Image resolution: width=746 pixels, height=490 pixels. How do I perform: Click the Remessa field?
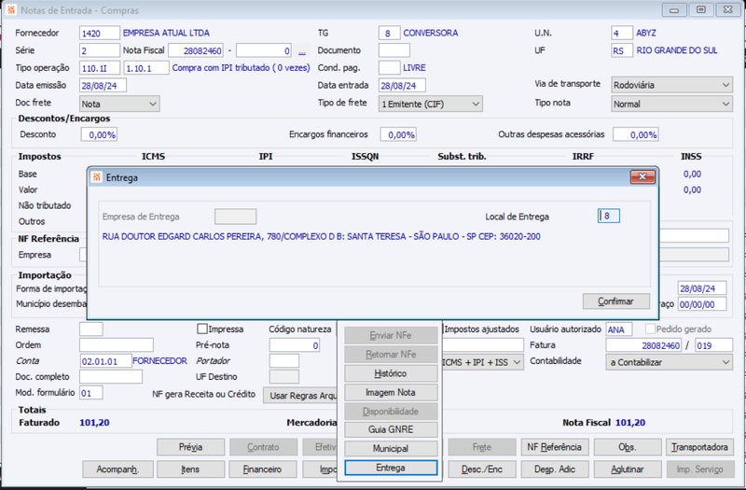[90, 329]
